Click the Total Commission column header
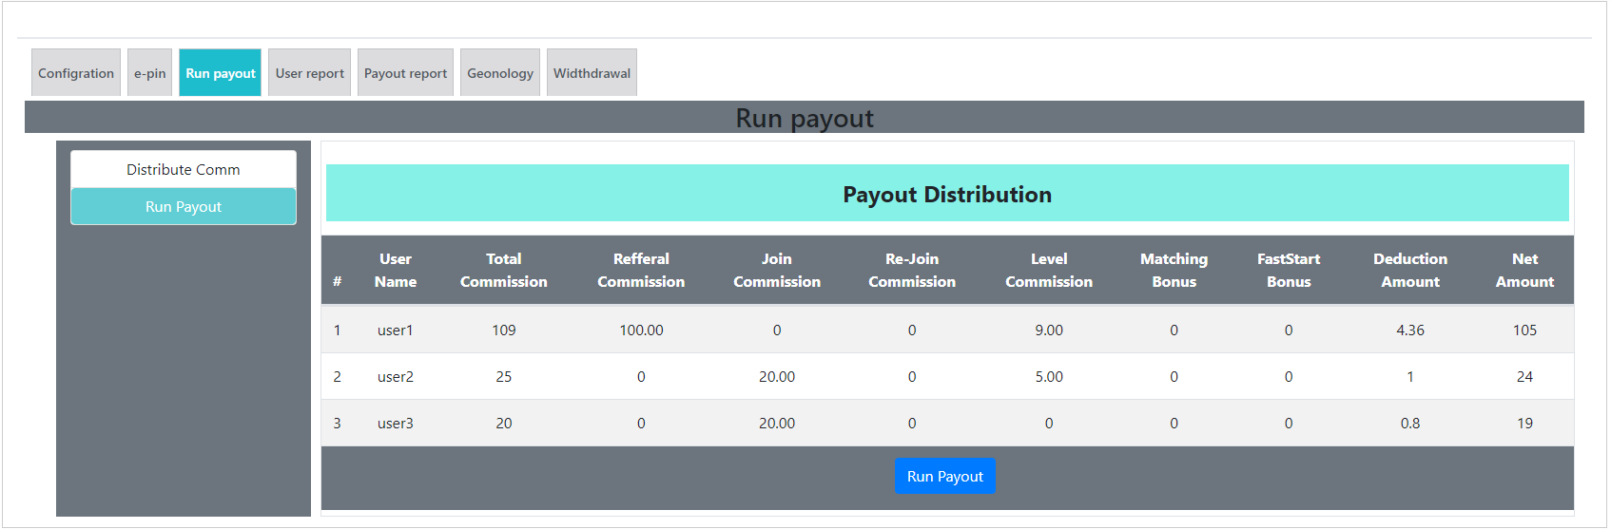Screen dimensions: 1611x529 pyautogui.click(x=503, y=271)
